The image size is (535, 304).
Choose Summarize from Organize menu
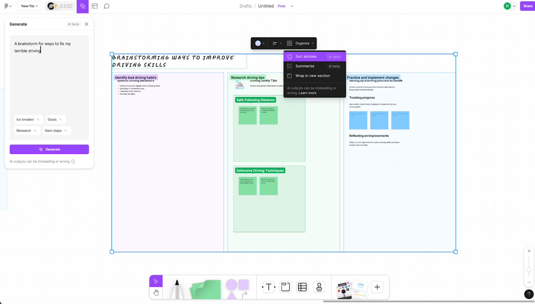(x=315, y=66)
